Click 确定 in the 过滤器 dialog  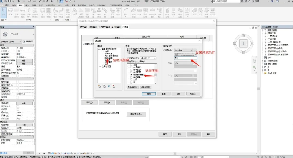pyautogui.click(x=149, y=94)
